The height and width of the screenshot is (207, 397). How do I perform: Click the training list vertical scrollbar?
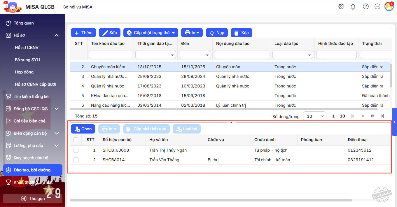[391, 76]
